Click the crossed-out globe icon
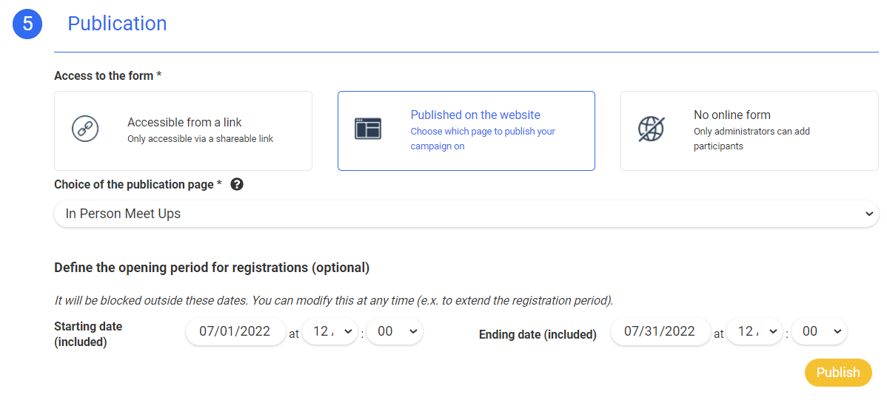 (651, 129)
